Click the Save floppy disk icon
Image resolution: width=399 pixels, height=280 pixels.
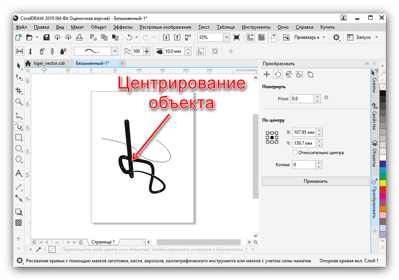46,37
